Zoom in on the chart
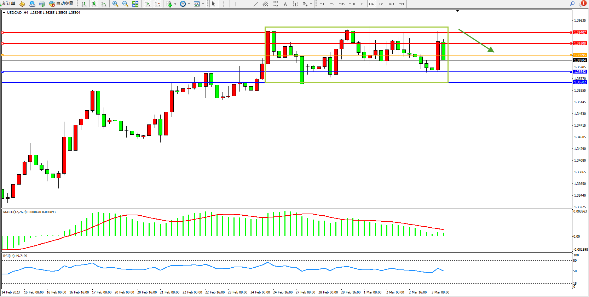 pyautogui.click(x=115, y=4)
